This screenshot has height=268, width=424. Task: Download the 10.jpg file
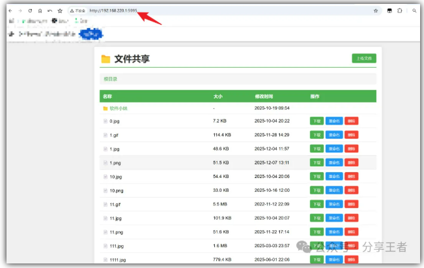coord(317,177)
